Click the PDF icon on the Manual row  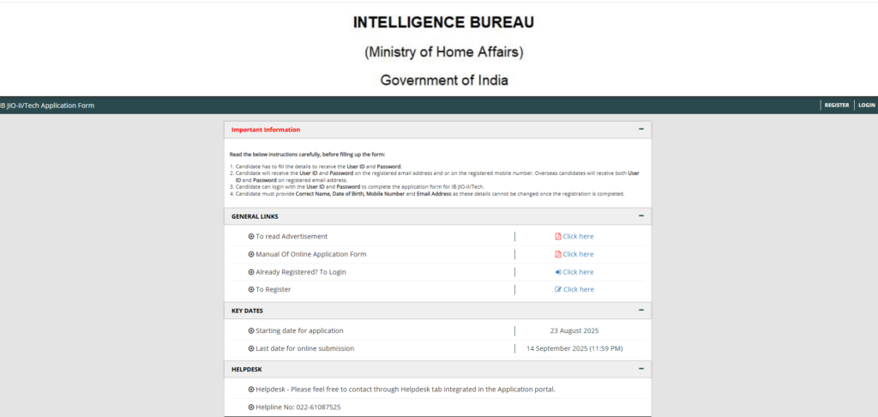click(x=557, y=254)
